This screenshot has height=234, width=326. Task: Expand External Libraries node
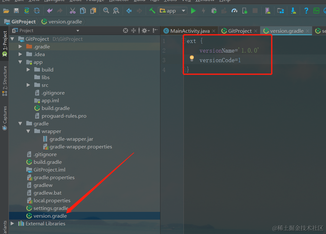12,224
